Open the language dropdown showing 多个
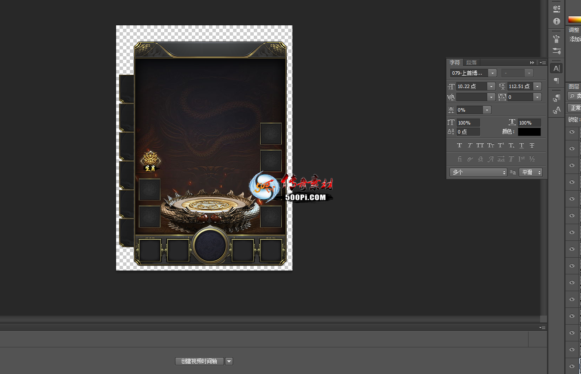581x374 pixels. coord(479,172)
